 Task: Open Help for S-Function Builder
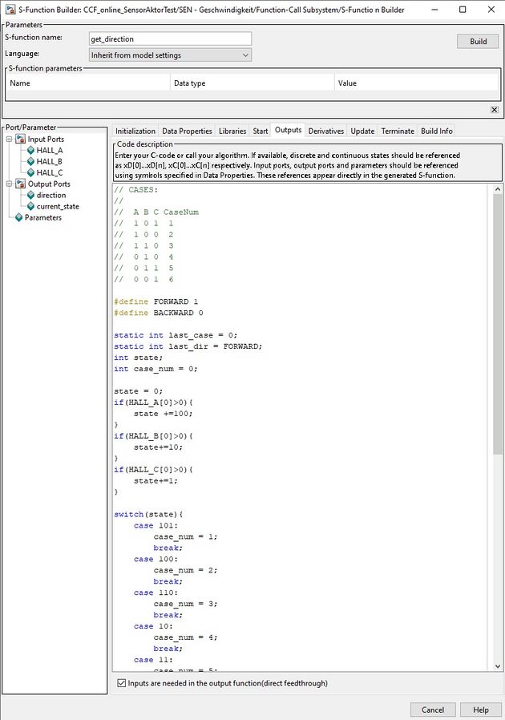[481, 710]
